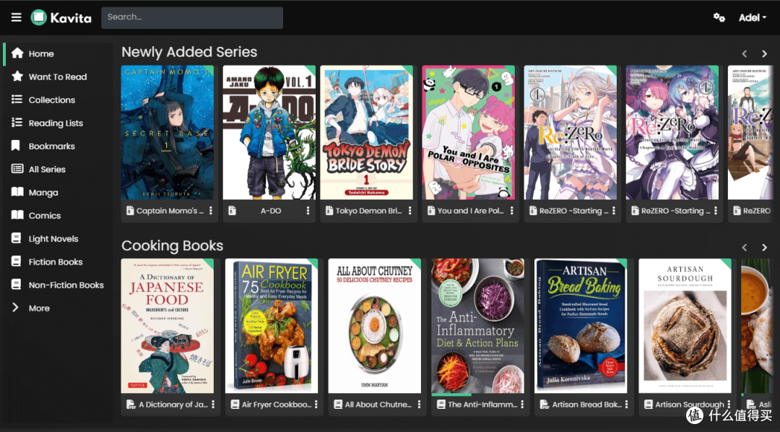Go to next Newly Added Series page
Viewport: 780px width, 432px height.
pyautogui.click(x=765, y=53)
